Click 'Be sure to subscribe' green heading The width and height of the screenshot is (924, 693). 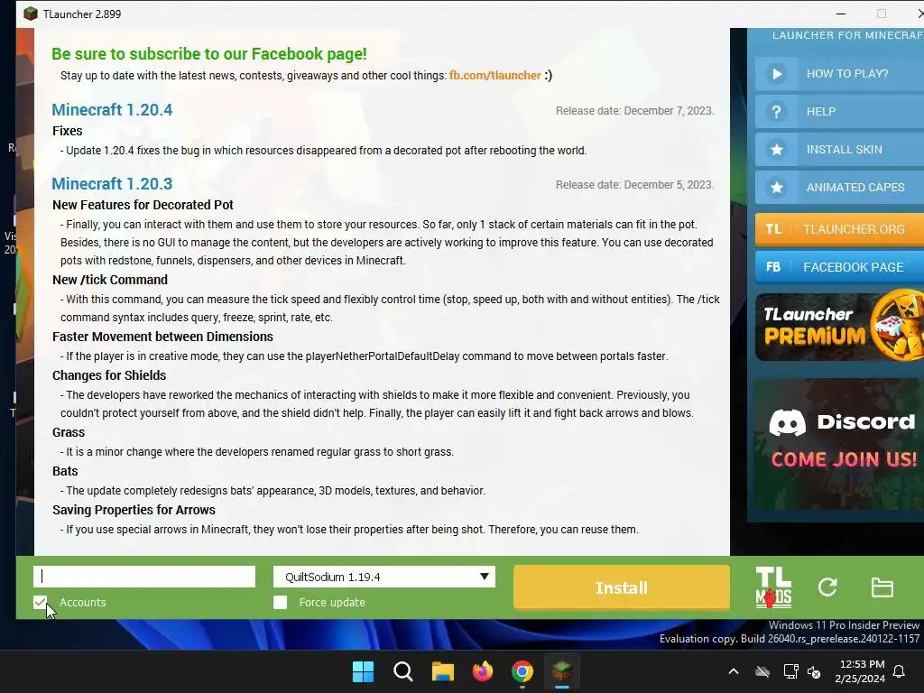click(209, 54)
